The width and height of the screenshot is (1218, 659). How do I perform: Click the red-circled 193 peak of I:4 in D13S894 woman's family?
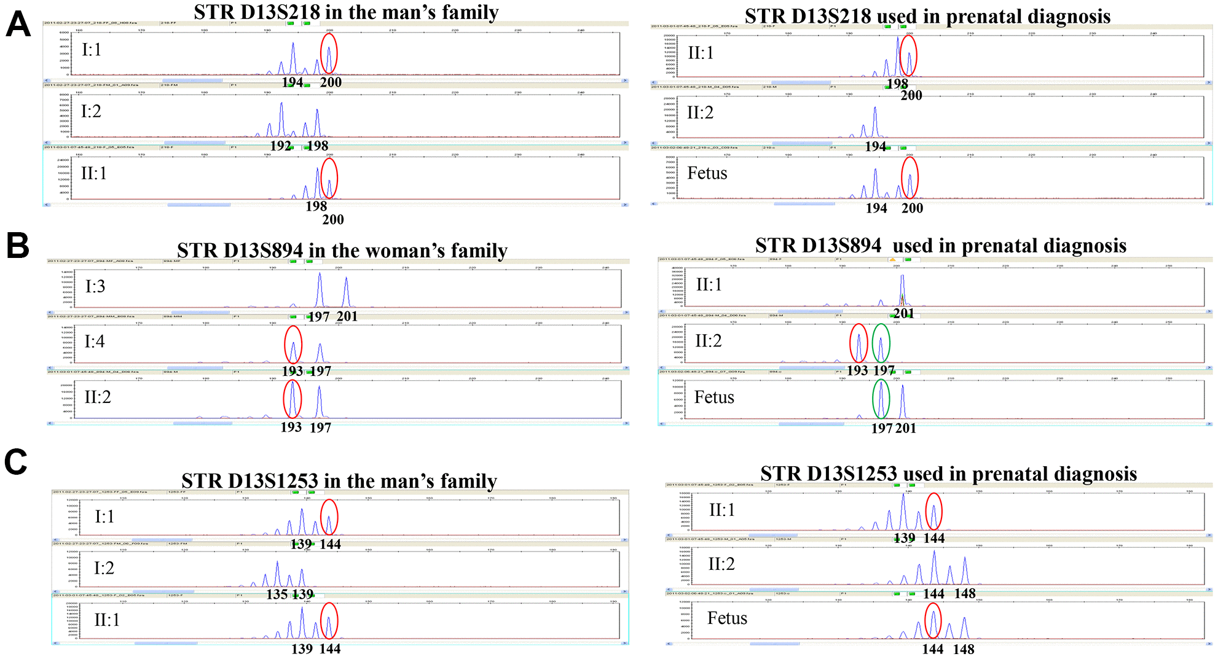[x=293, y=345]
